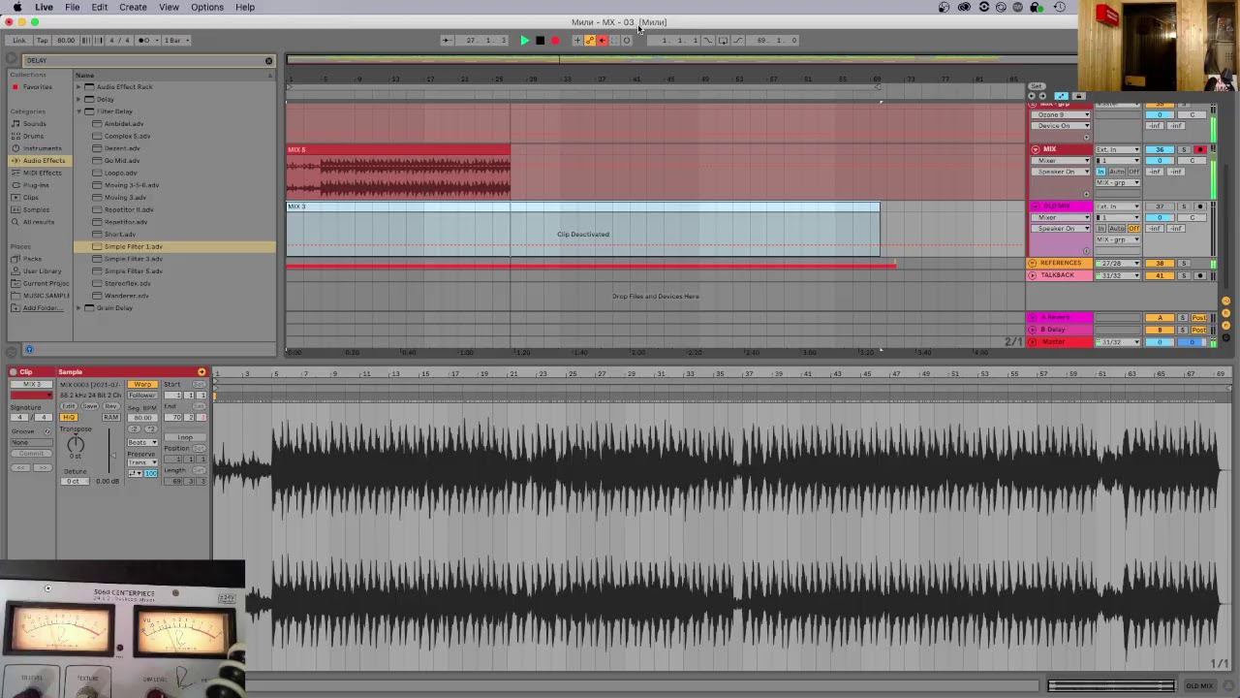Screen dimensions: 1240x698
Task: Toggle the HiQ button in Sample box
Action: click(x=69, y=417)
